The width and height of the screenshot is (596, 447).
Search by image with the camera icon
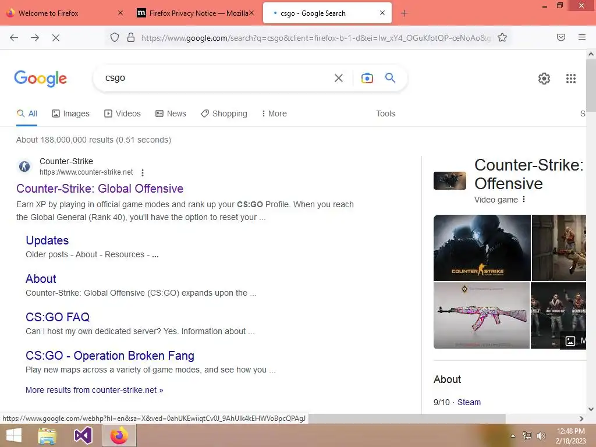(367, 78)
